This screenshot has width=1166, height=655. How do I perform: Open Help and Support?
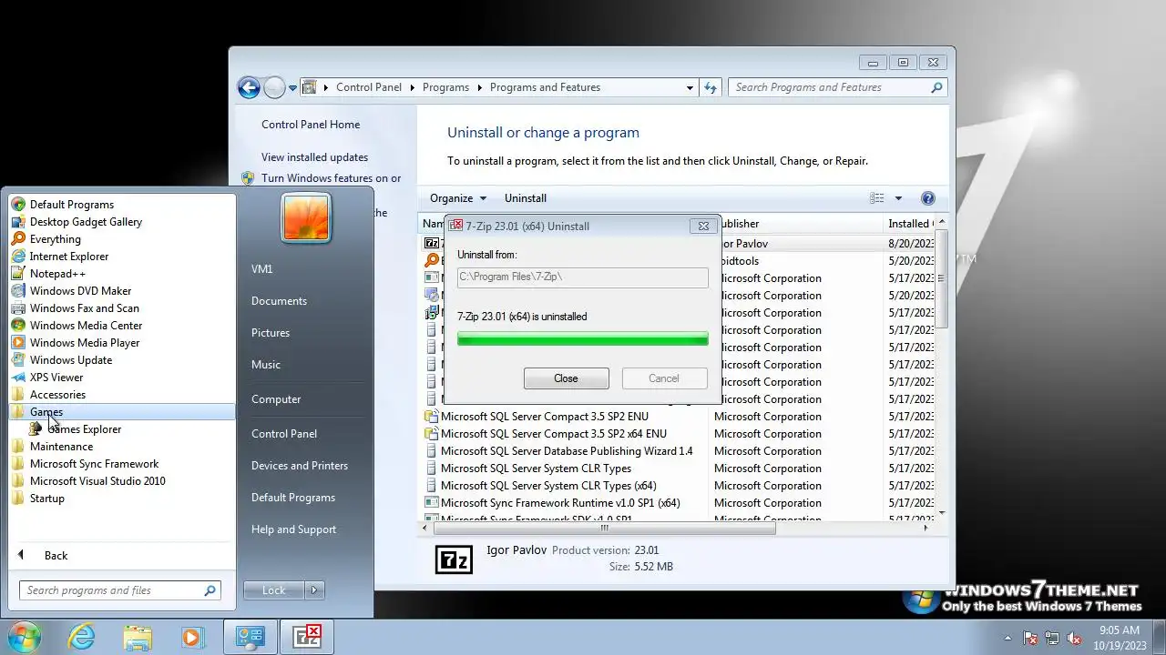coord(293,529)
